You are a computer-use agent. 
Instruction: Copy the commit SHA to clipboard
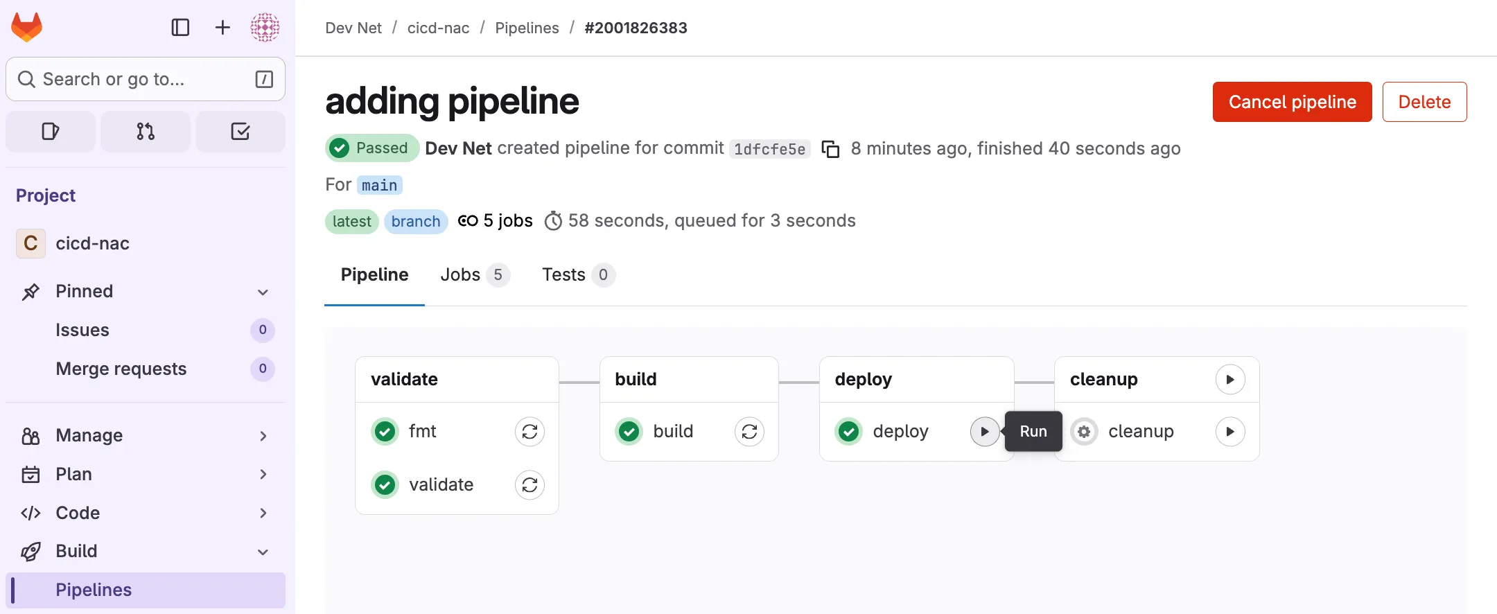[830, 149]
